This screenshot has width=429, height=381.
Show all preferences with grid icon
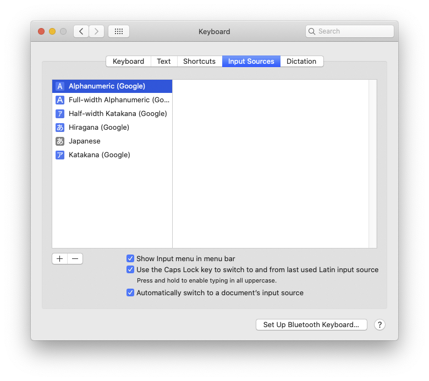pyautogui.click(x=119, y=31)
